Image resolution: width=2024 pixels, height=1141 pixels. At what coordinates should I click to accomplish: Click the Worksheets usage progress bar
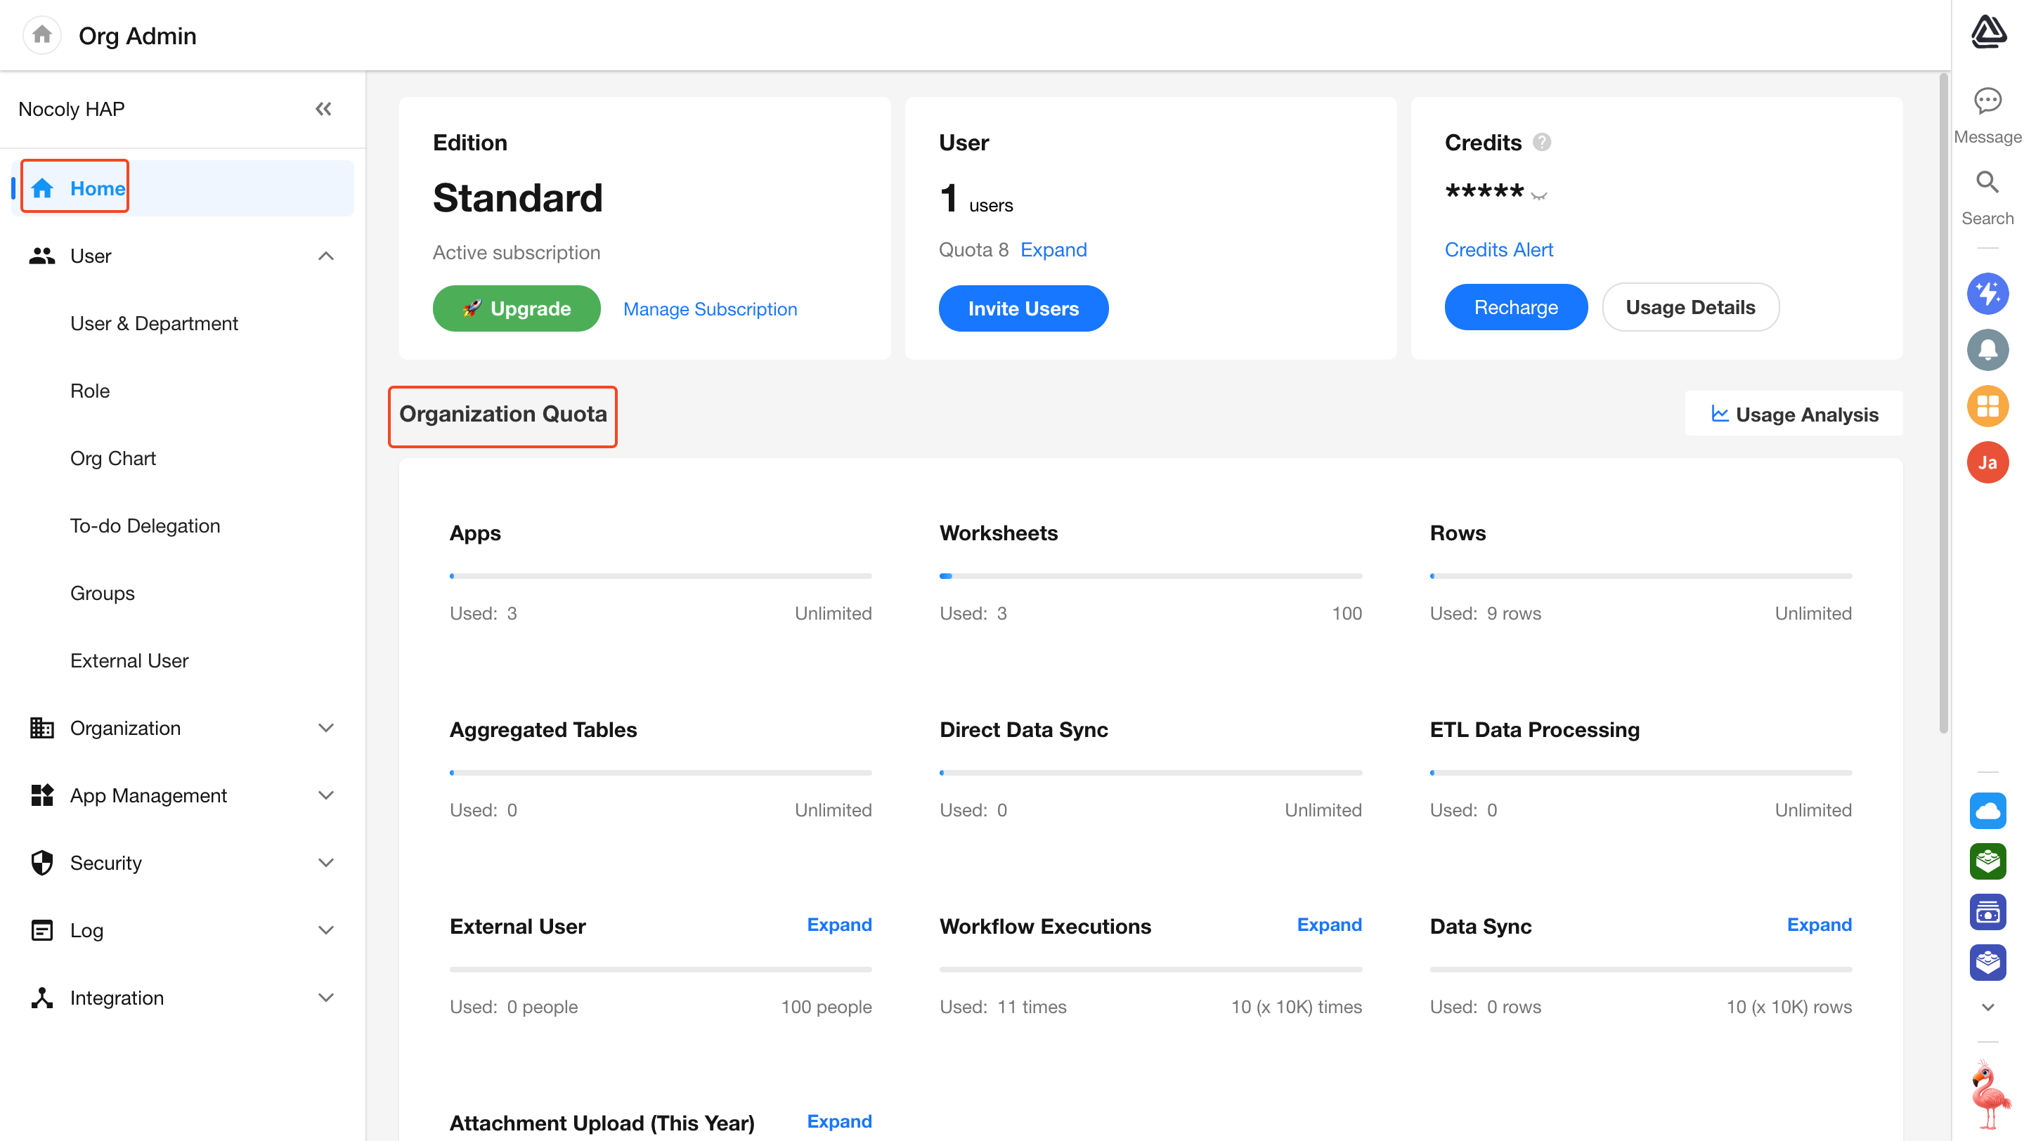pyautogui.click(x=1150, y=575)
